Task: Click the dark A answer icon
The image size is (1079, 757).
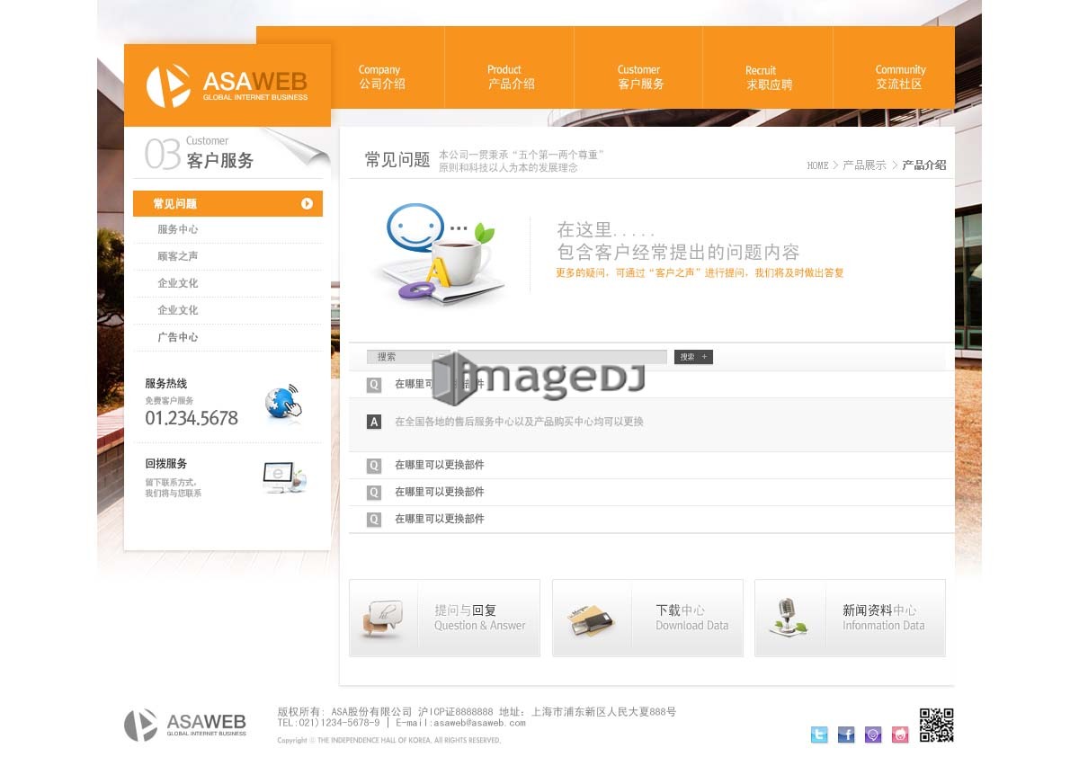Action: 374,422
